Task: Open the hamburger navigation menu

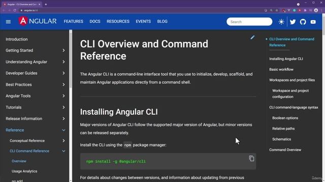Action: [8, 22]
